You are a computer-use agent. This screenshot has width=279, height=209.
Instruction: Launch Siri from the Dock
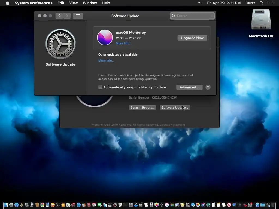(x=203, y=205)
